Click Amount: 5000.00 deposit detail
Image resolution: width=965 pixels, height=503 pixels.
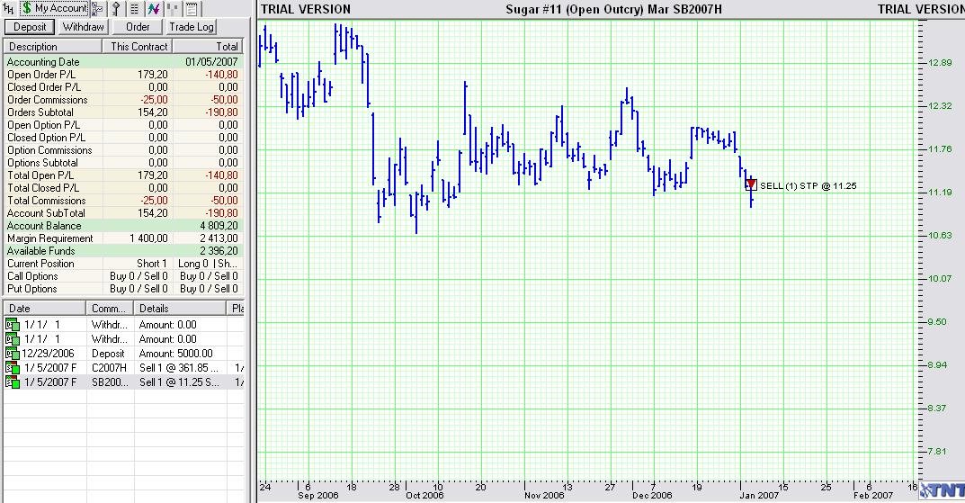coord(176,354)
